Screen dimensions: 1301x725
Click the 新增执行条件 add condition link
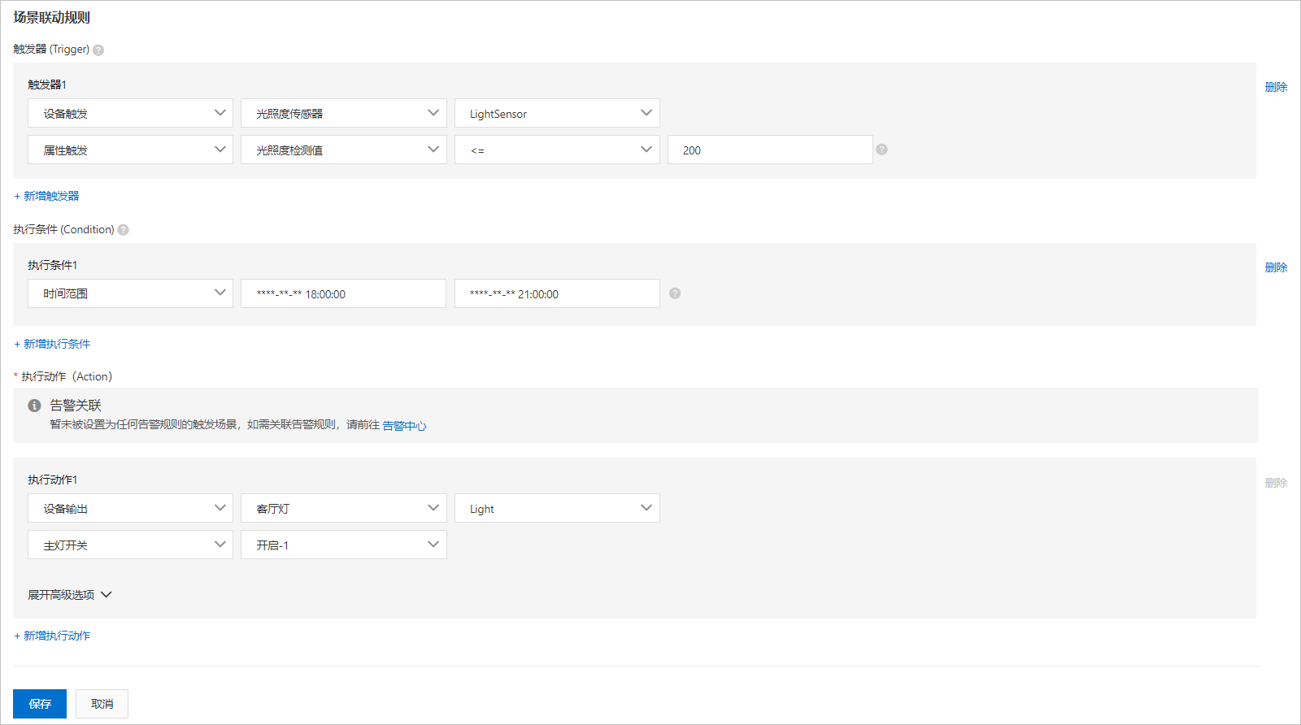point(52,344)
